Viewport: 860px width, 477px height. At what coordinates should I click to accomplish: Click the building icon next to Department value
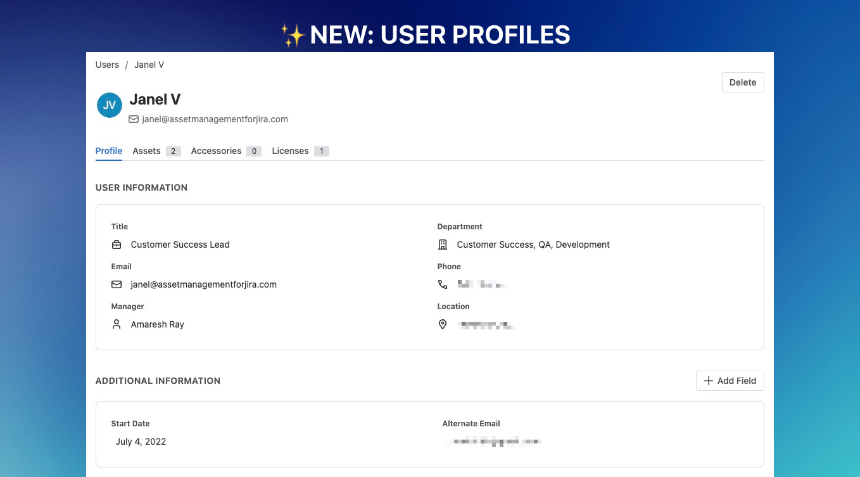coord(443,245)
